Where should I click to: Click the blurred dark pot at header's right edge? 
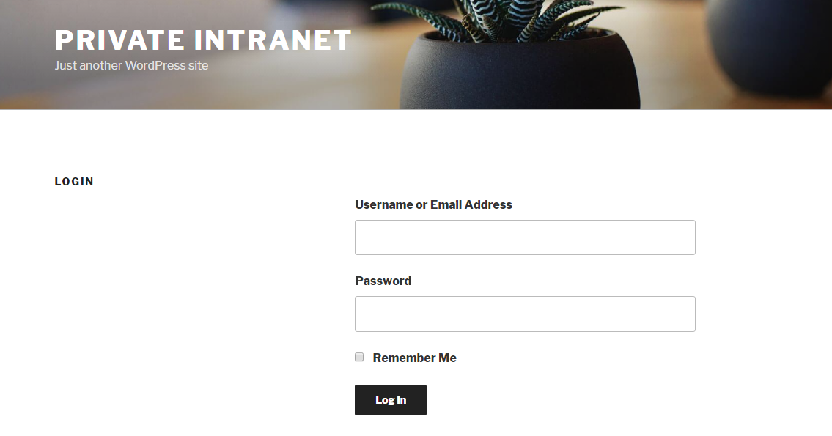[770, 48]
